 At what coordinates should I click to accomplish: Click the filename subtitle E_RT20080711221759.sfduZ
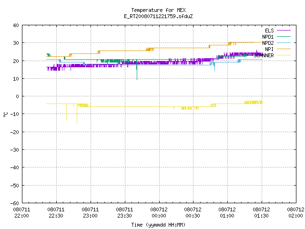158,16
